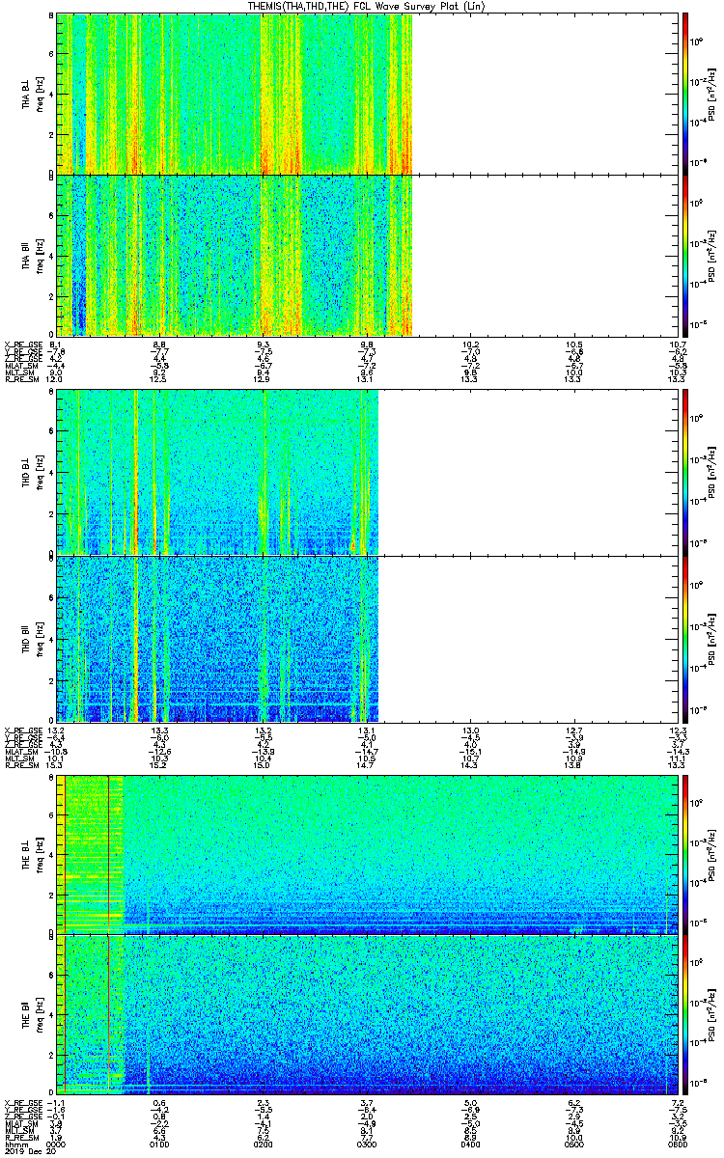Select the THE BII axis label

point(27,1016)
